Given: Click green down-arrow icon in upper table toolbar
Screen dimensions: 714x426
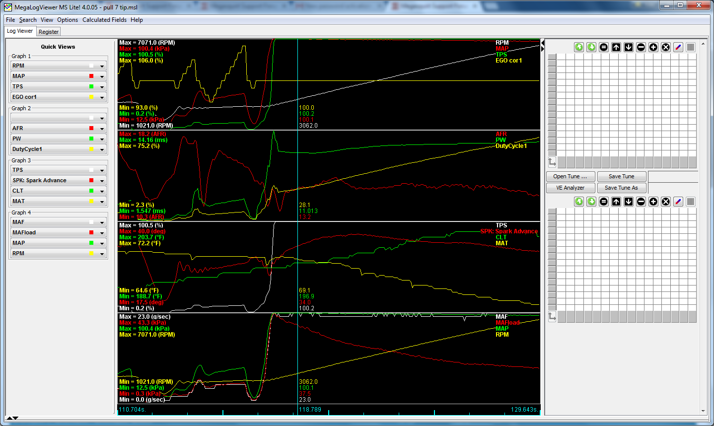Looking at the screenshot, I should 591,47.
